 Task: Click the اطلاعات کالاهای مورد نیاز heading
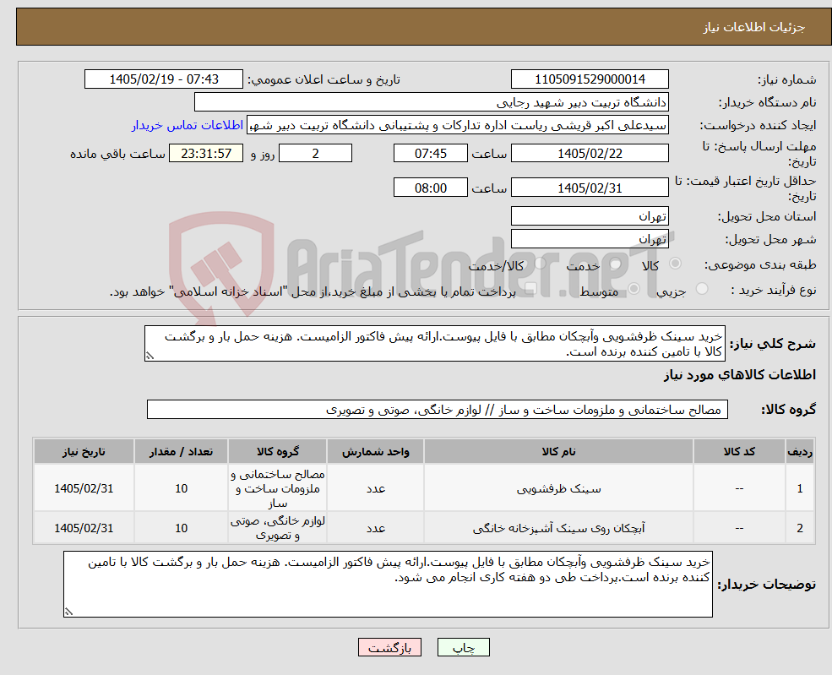pos(740,375)
